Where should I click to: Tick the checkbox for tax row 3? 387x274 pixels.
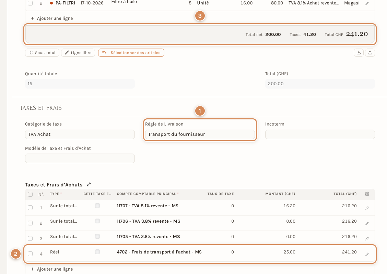[30, 238]
